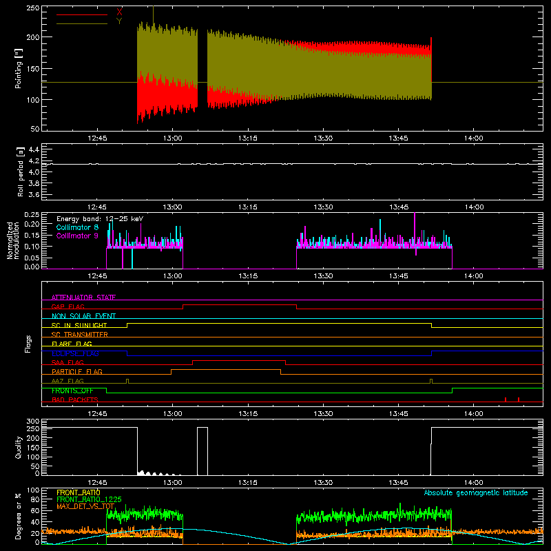551x551 pixels.
Task: Click the 60 value on Degrees axis
Action: click(35, 510)
